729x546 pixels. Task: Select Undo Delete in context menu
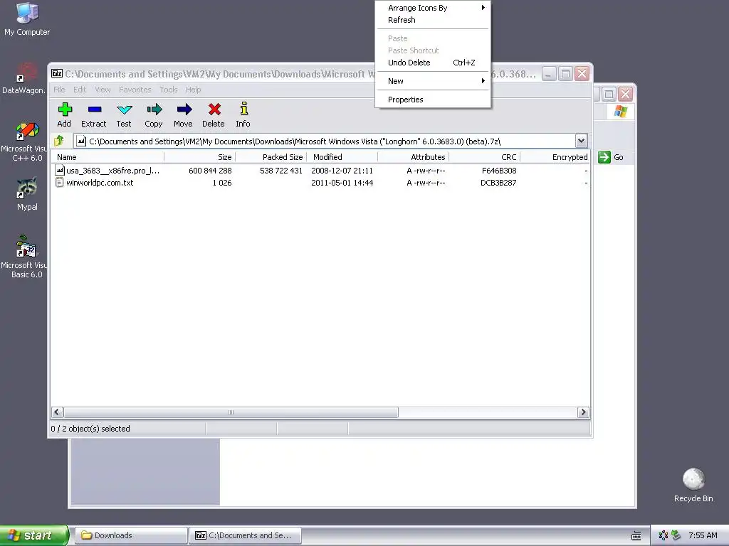432,63
